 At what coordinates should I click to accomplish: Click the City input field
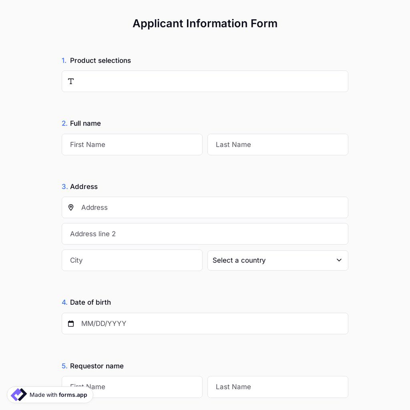[x=132, y=260]
